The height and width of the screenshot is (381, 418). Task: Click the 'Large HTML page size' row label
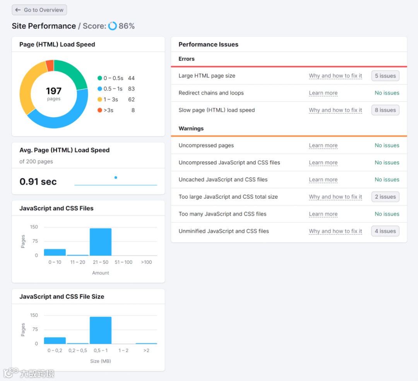207,76
